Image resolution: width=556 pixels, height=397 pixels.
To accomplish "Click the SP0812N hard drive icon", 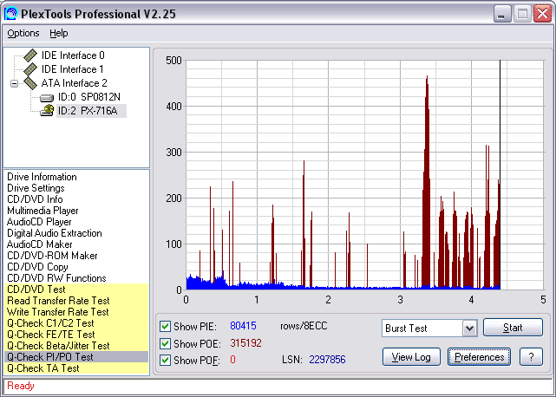I will point(47,97).
